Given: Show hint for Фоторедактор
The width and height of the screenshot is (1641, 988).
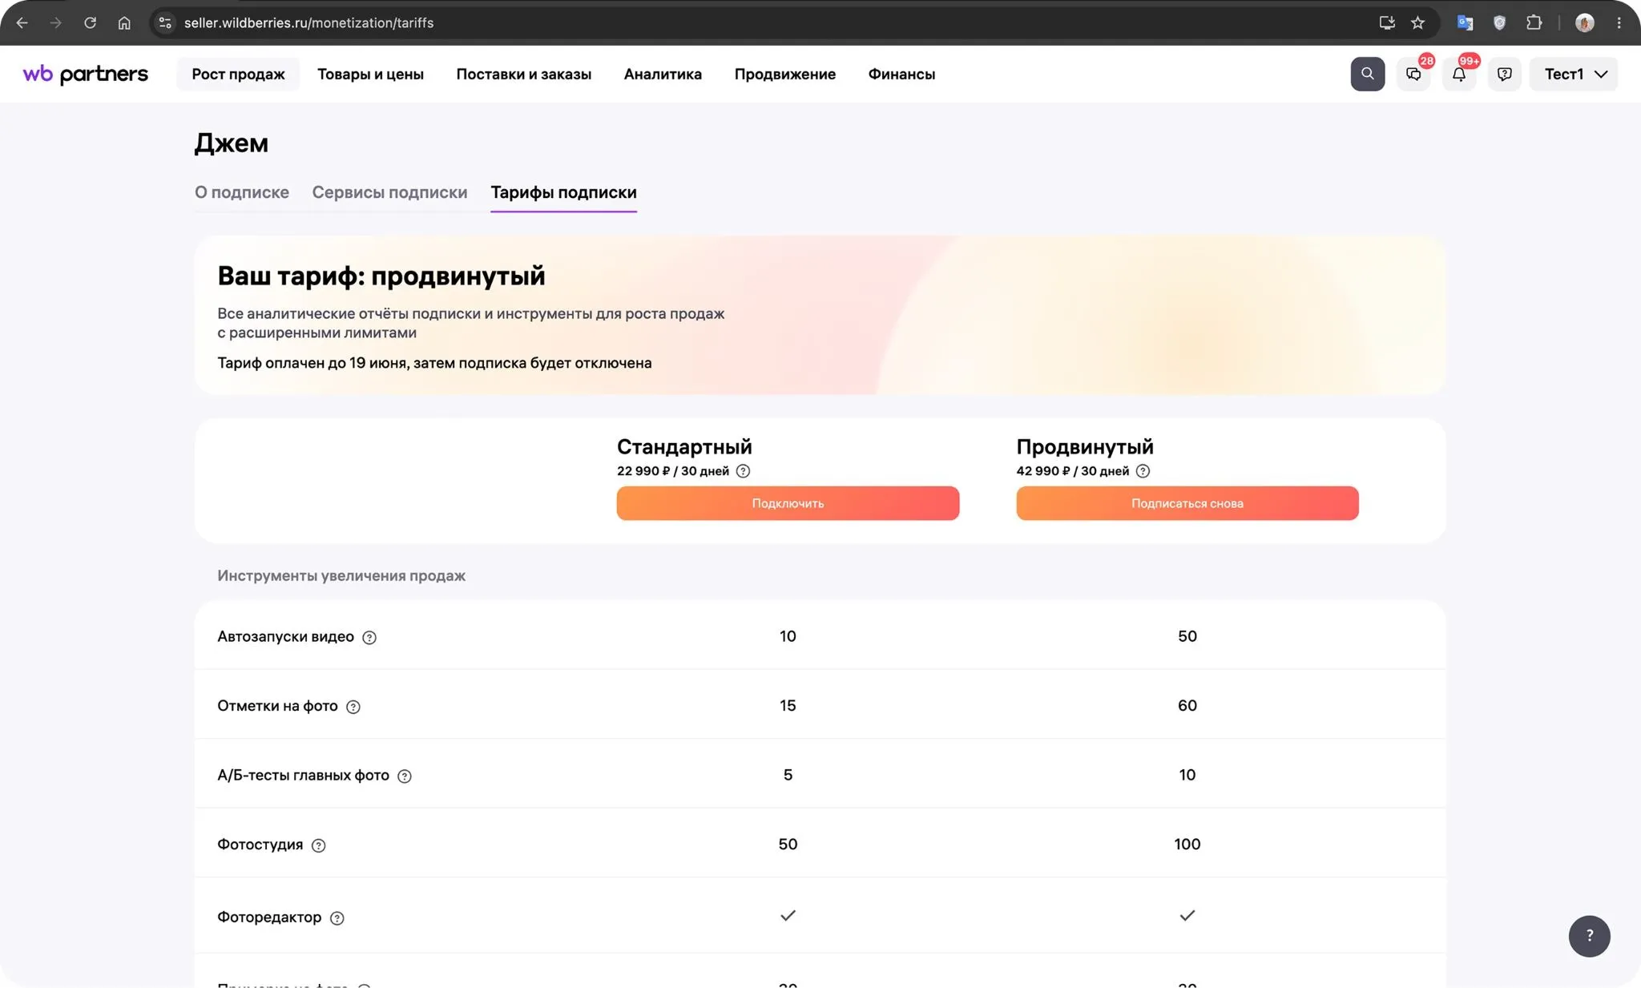Looking at the screenshot, I should (337, 918).
